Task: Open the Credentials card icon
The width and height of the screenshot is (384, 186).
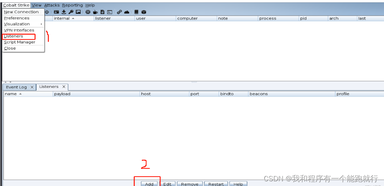Action: 56,12
